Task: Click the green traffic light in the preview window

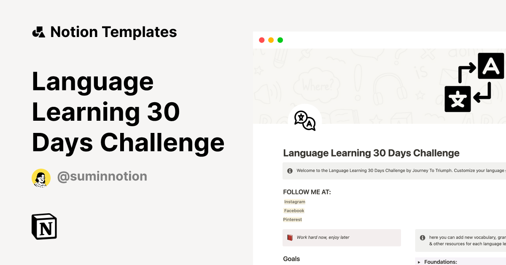Action: [280, 40]
